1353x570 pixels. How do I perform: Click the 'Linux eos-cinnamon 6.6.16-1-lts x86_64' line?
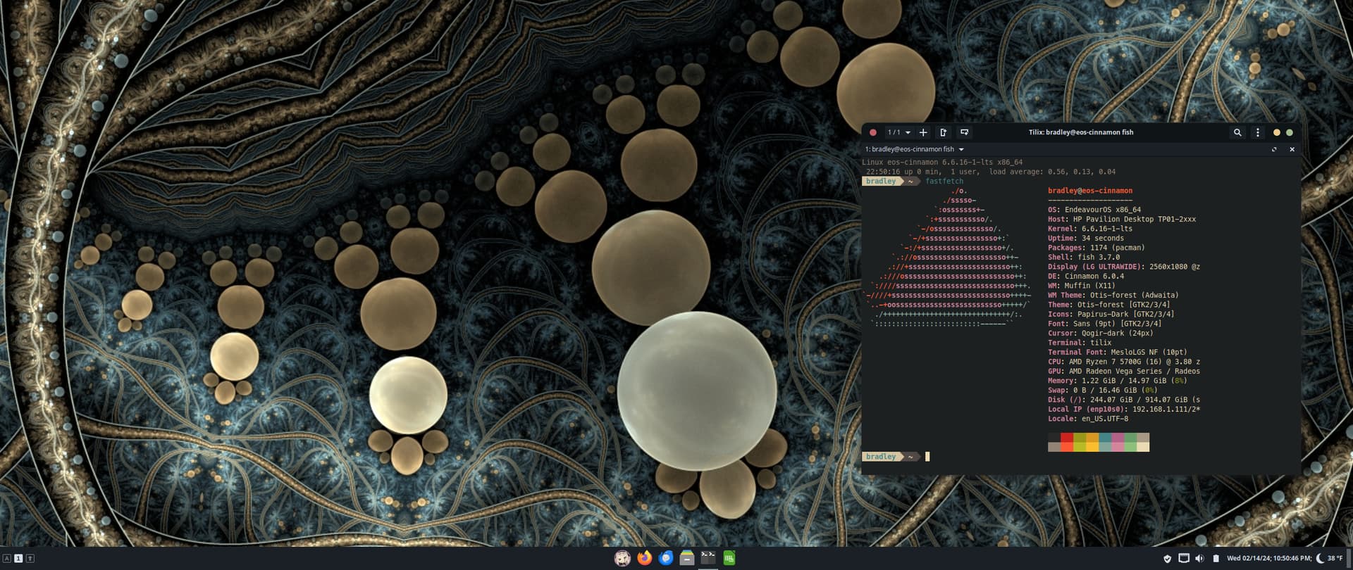(942, 163)
